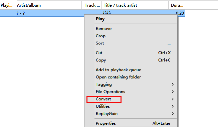Click the Duration column header
218x127 pixels.
tap(177, 5)
